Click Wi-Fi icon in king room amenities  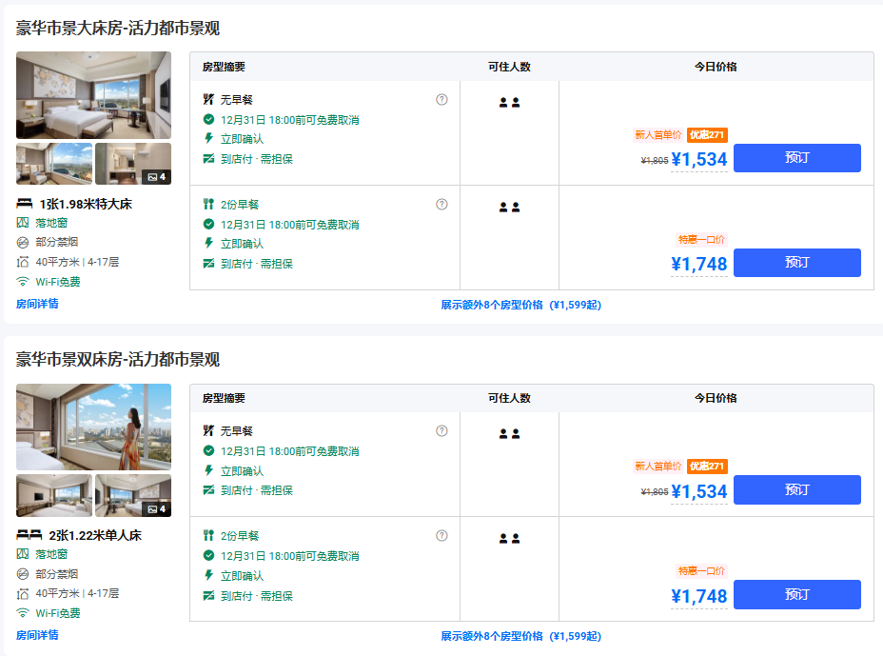23,282
